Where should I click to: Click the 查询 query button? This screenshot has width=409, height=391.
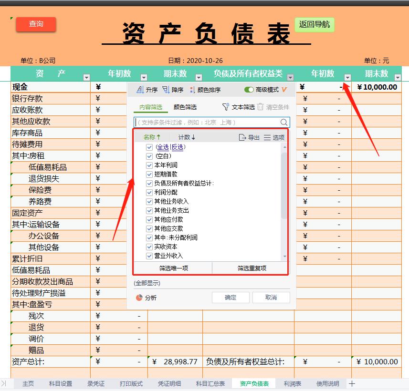pos(36,24)
